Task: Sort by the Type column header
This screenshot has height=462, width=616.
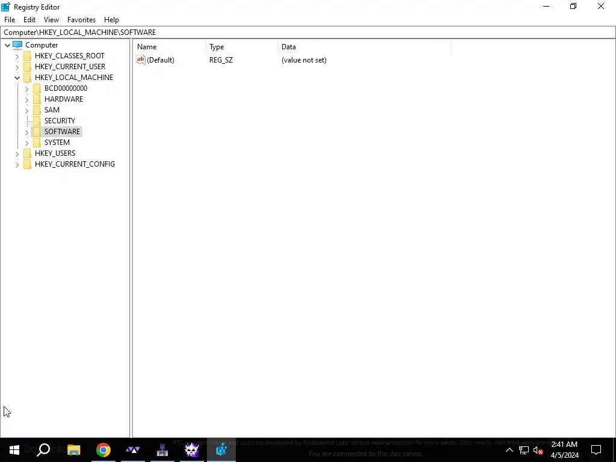Action: click(241, 47)
